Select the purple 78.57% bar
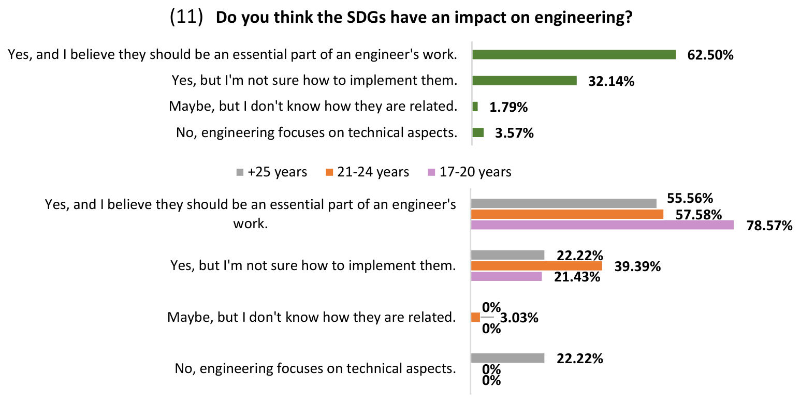 pos(603,225)
